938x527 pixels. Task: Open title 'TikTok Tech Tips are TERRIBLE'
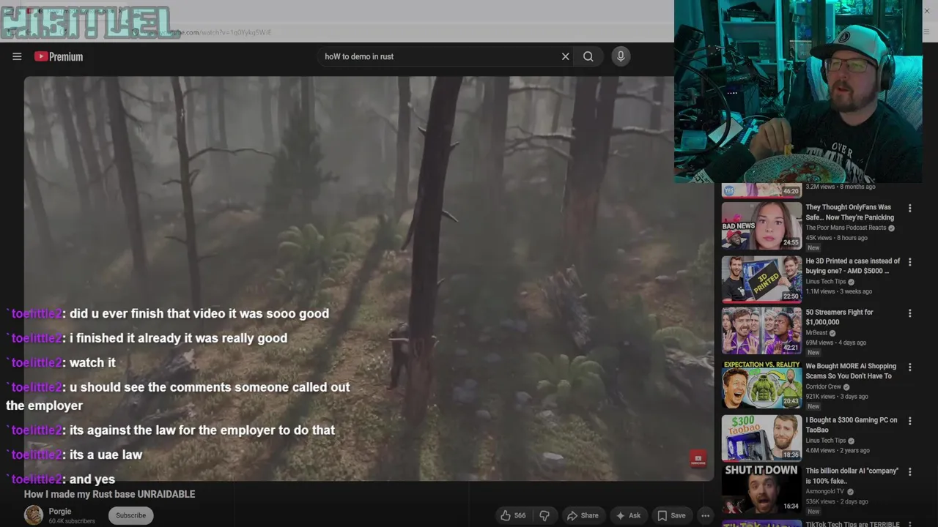[x=852, y=524]
